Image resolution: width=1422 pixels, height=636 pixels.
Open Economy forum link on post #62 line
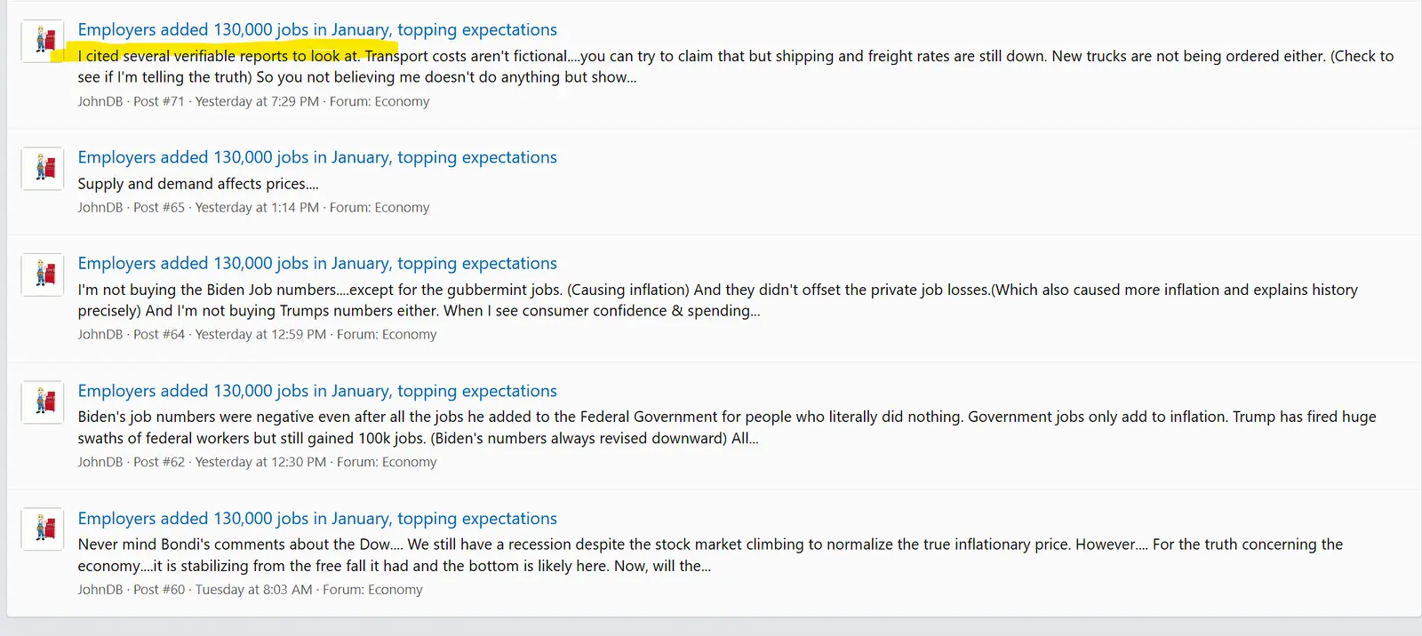[409, 462]
